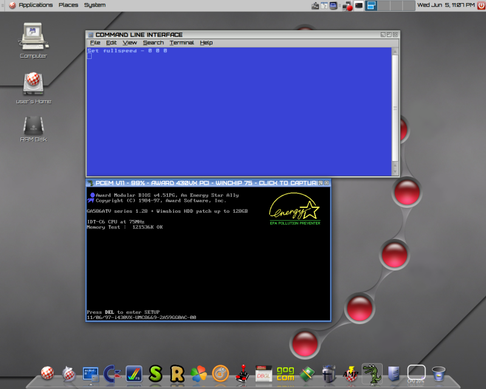Viewport: 486px width, 389px height.
Task: Open the Terminal menu in terminal window
Action: pos(182,43)
